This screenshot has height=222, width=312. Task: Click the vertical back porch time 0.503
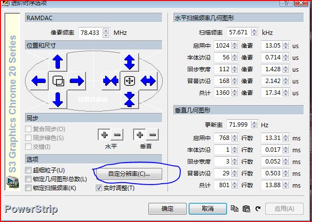point(273,173)
